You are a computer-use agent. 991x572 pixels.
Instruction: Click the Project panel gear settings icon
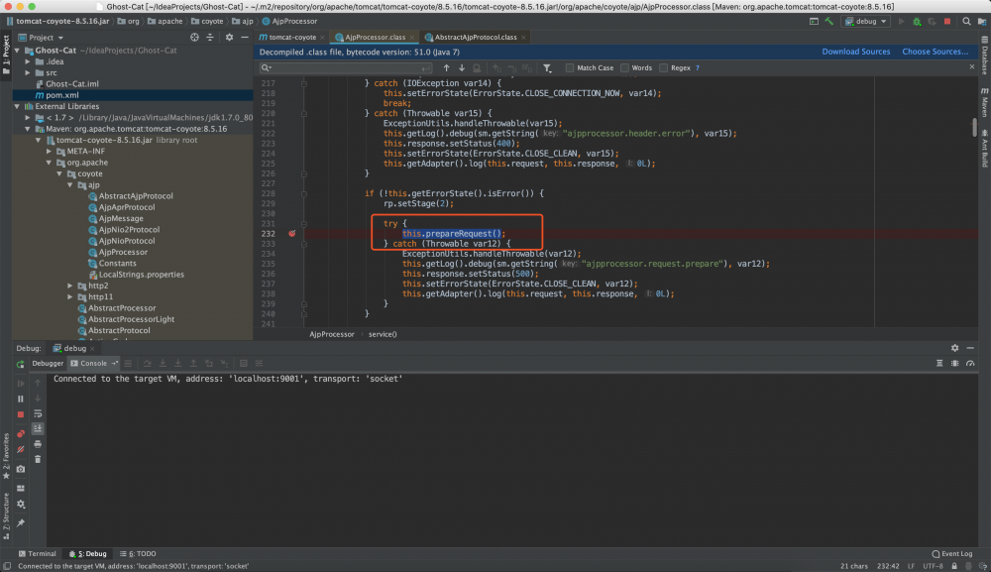227,37
